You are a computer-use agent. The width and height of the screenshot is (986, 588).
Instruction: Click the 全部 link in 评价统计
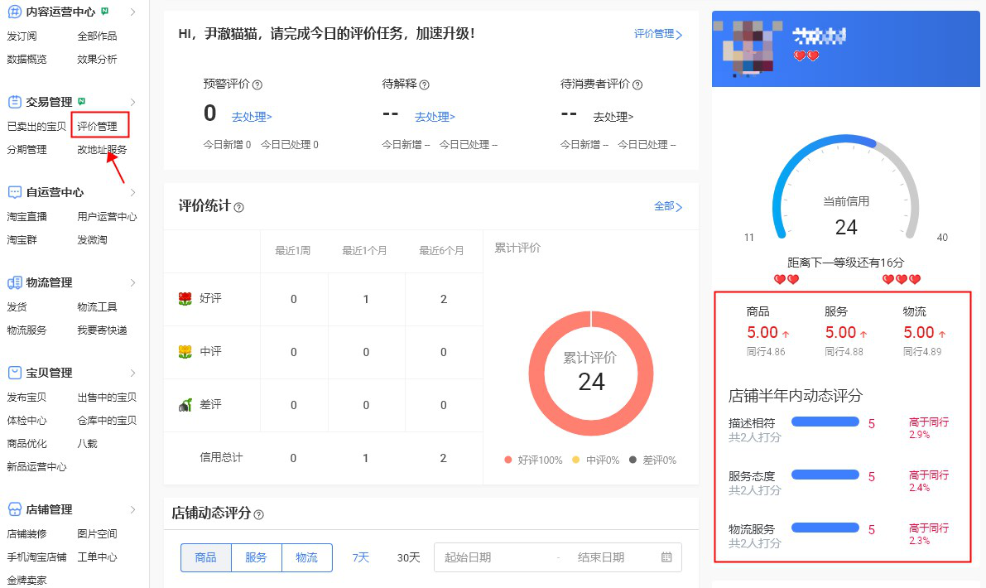668,206
